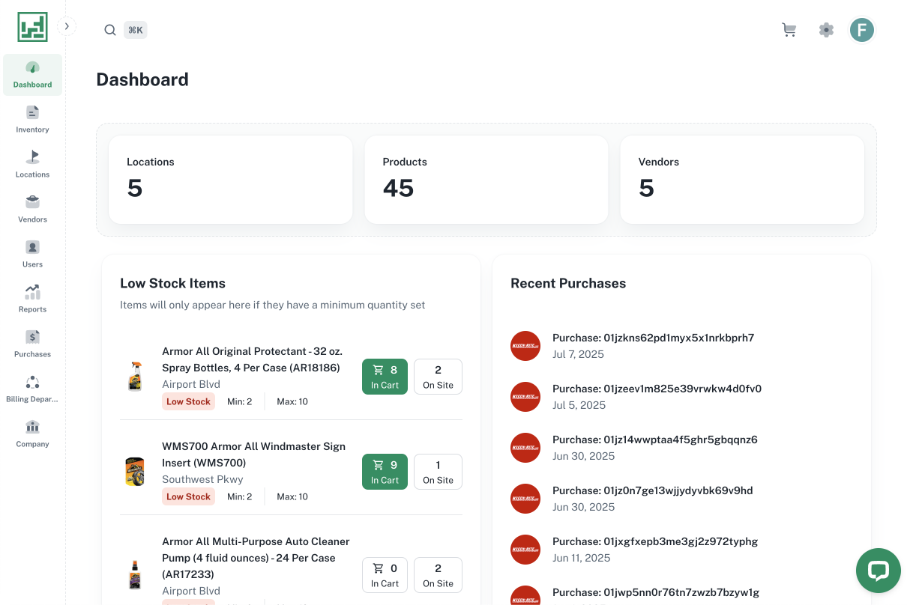Image resolution: width=907 pixels, height=605 pixels.
Task: Click vendor logo for Jun 11, 2025 purchase
Action: pos(525,550)
